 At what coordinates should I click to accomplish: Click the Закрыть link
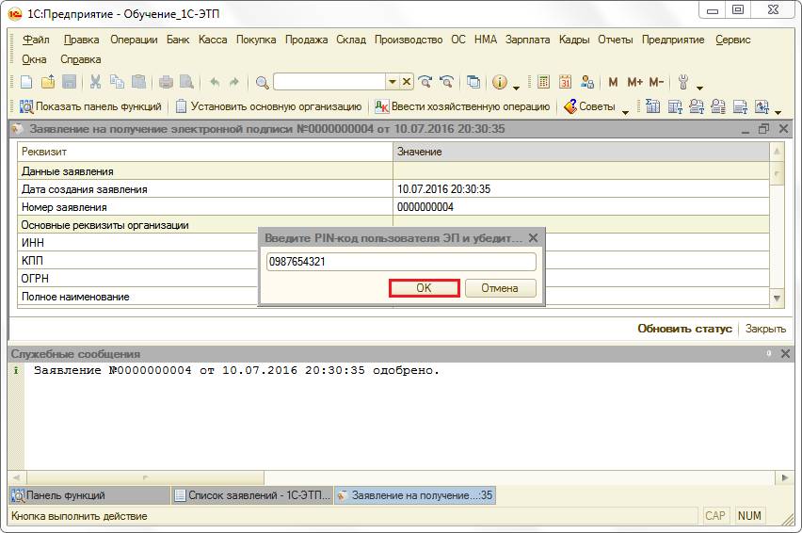tap(765, 329)
